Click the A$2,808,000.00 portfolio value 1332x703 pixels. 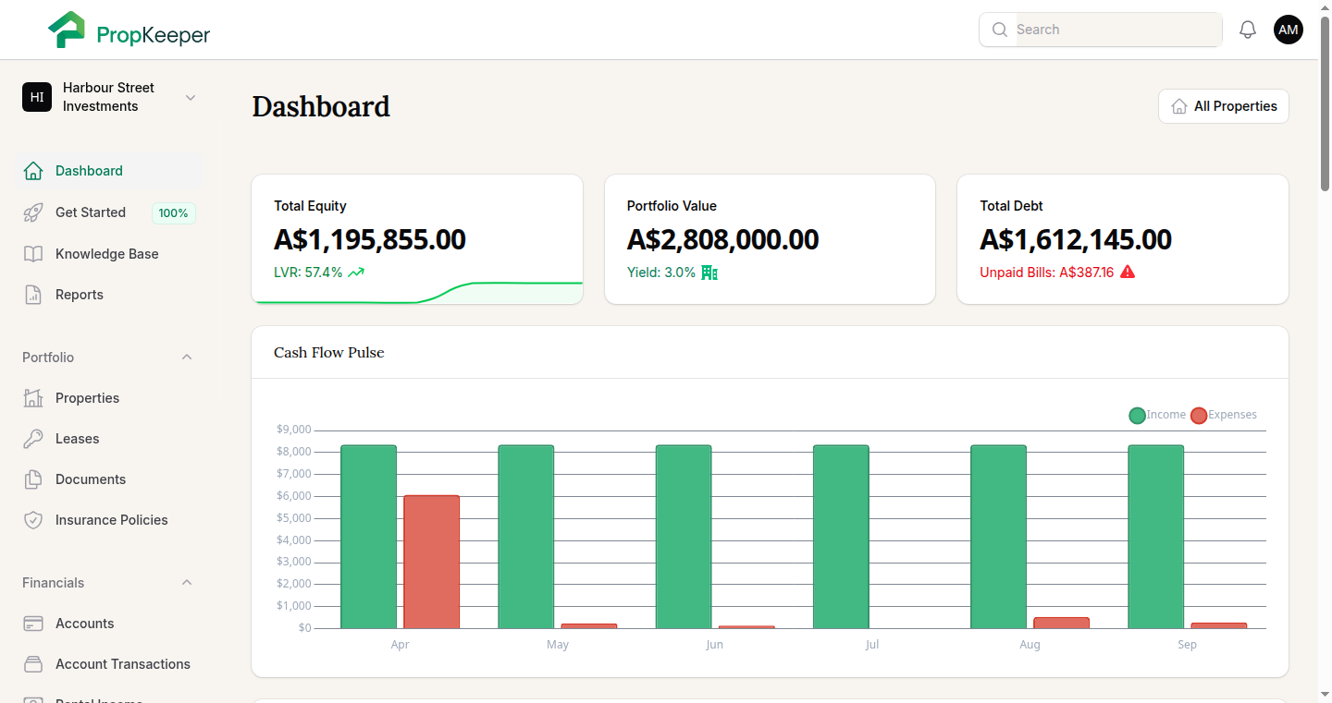tap(722, 239)
